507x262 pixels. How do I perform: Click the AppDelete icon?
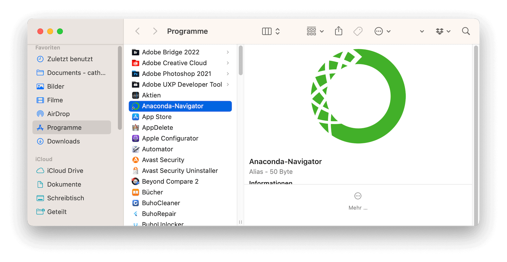(x=136, y=128)
